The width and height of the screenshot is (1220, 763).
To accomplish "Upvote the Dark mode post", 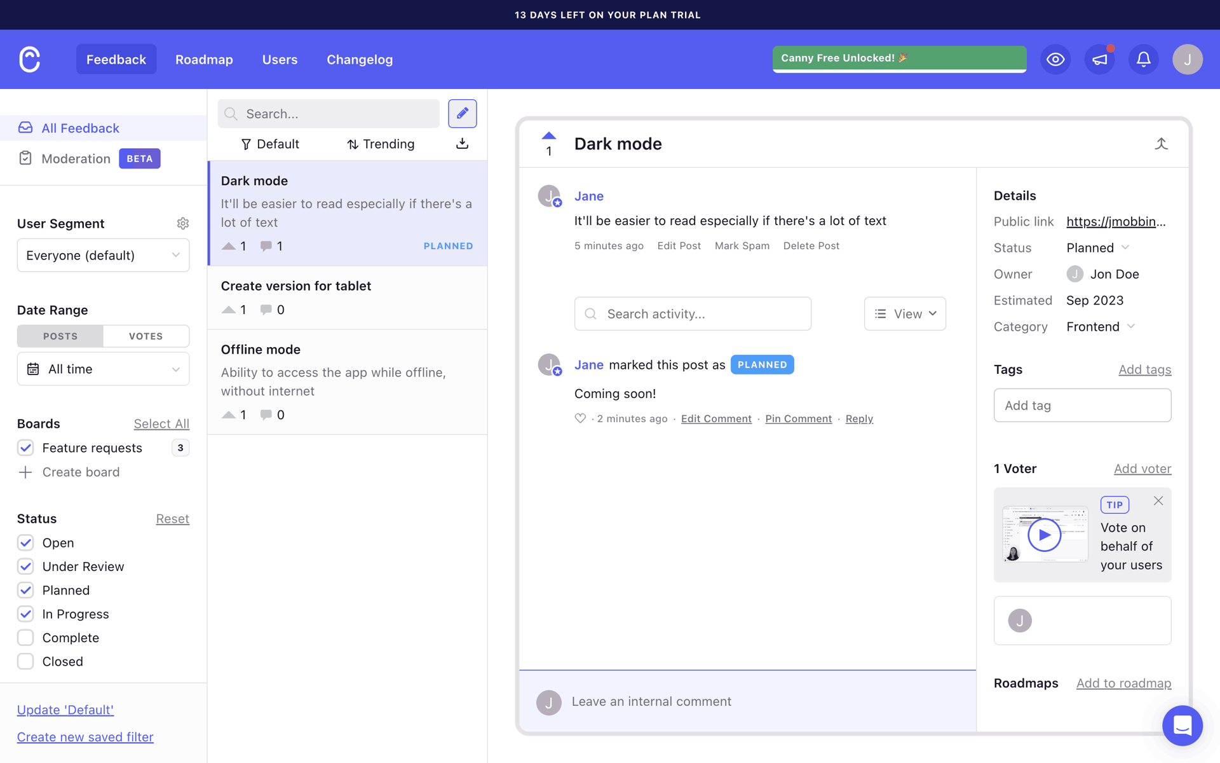I will pos(549,135).
